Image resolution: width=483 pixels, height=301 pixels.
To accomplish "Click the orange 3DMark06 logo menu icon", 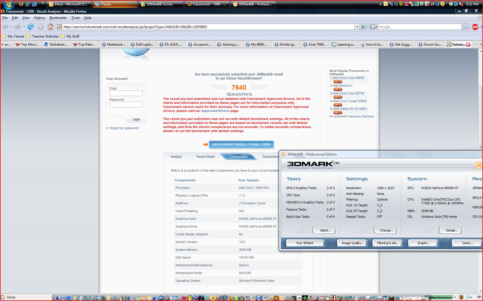I will click(x=479, y=165).
